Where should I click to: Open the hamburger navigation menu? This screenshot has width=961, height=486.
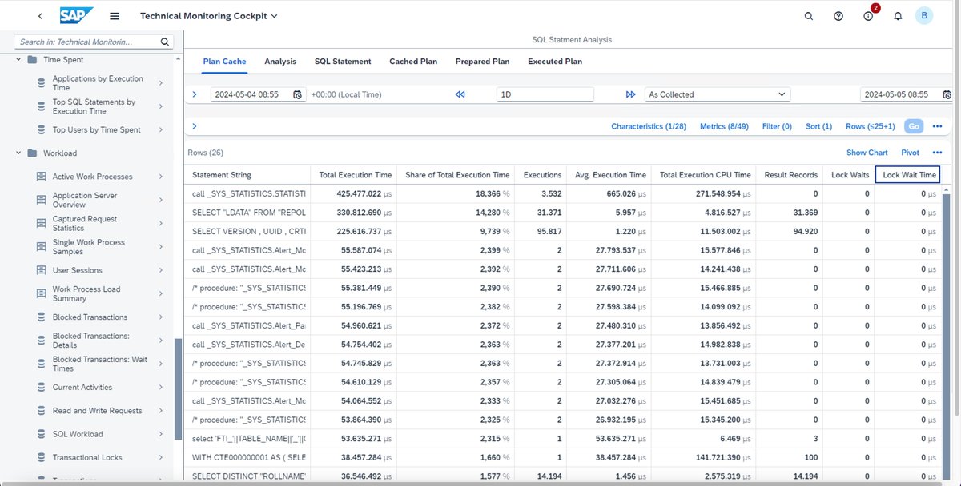tap(115, 16)
